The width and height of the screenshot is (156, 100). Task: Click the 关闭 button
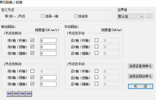click(x=140, y=86)
